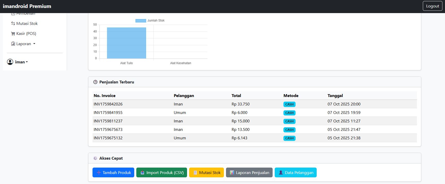Click the Jumlah Stok legend text
This screenshot has height=184, width=445.
click(156, 21)
